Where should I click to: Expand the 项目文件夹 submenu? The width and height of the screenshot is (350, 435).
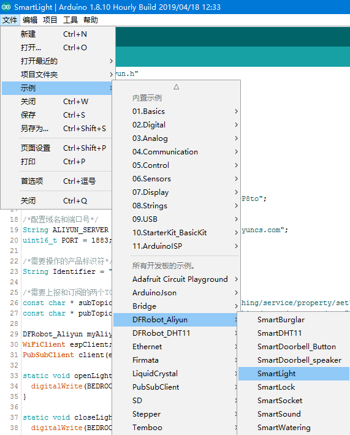(x=58, y=75)
